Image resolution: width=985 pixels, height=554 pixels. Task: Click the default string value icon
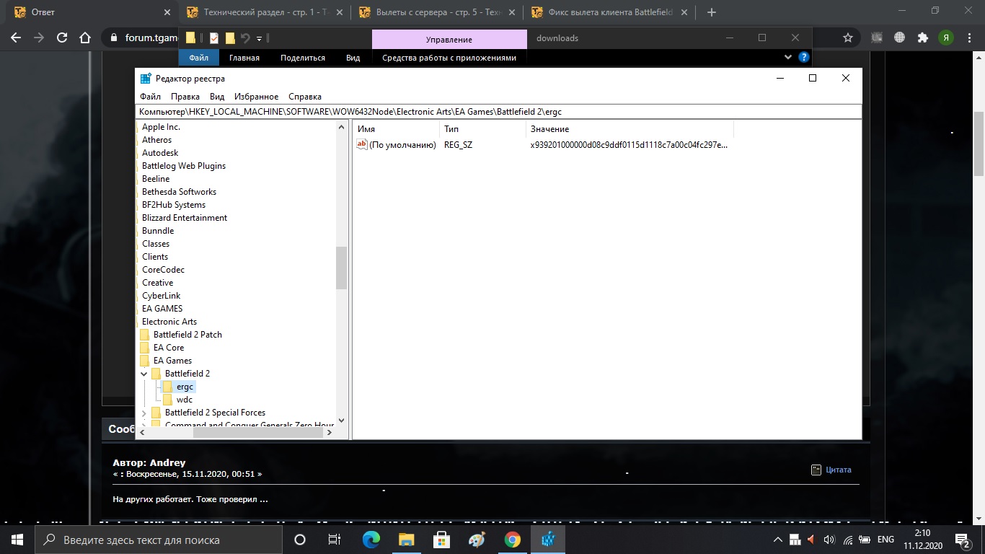coord(362,145)
